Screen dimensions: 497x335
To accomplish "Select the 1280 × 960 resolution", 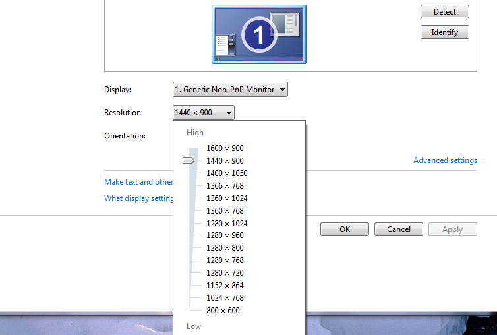I will click(x=225, y=235).
